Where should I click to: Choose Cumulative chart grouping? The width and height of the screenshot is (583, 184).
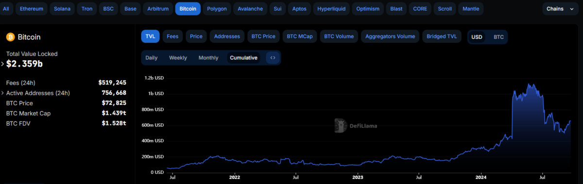pos(243,58)
